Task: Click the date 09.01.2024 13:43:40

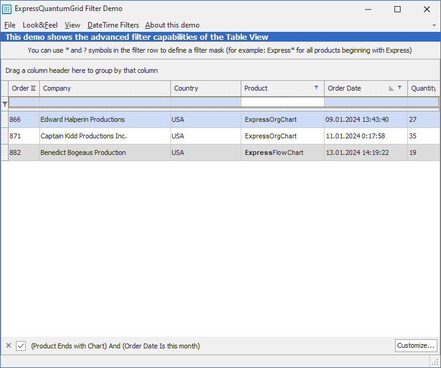Action: (366, 119)
